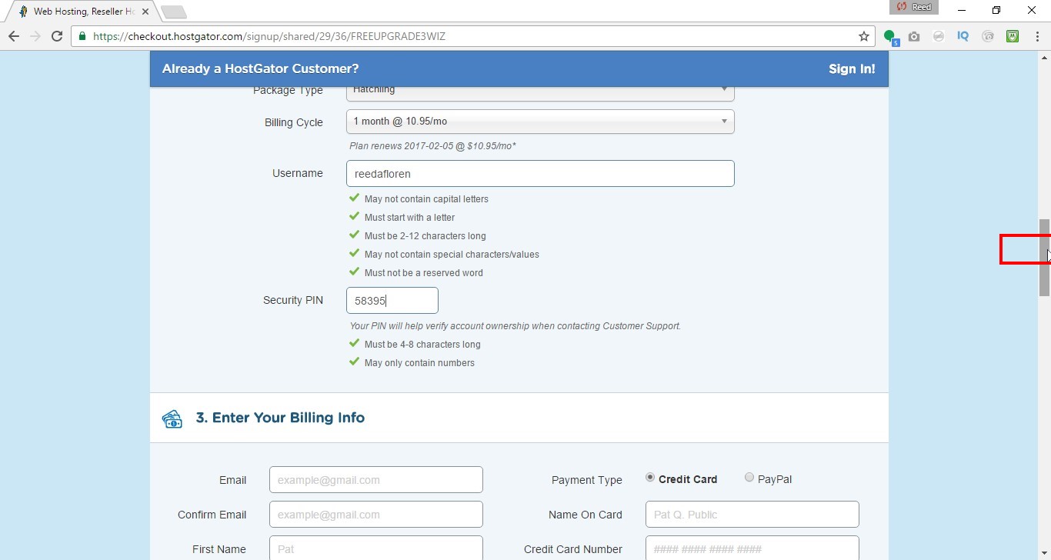Choose PayPal as the payment type
The height and width of the screenshot is (560, 1051).
coord(749,478)
